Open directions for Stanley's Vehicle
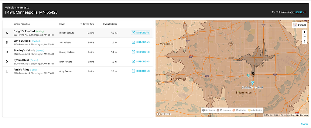The height and width of the screenshot is (128, 311). (x=141, y=52)
